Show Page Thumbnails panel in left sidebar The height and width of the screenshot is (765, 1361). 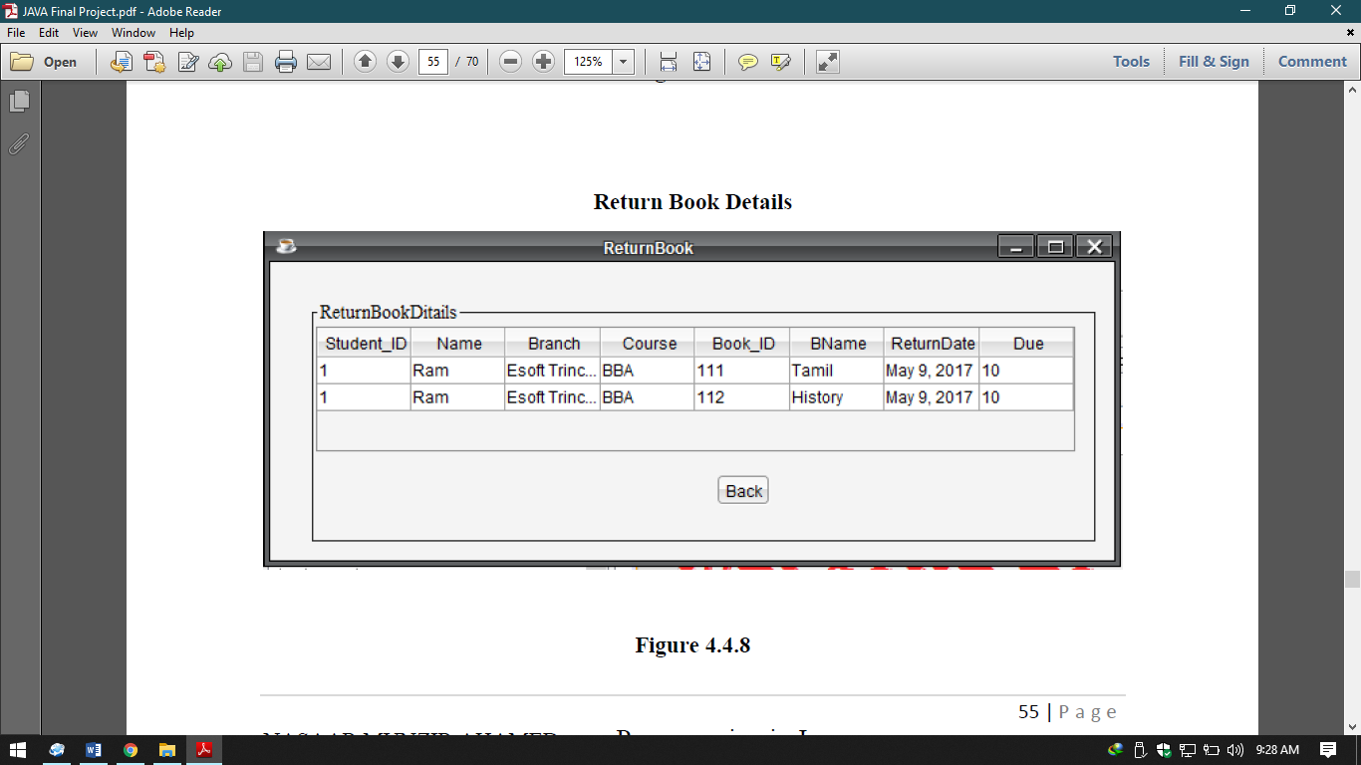(20, 102)
